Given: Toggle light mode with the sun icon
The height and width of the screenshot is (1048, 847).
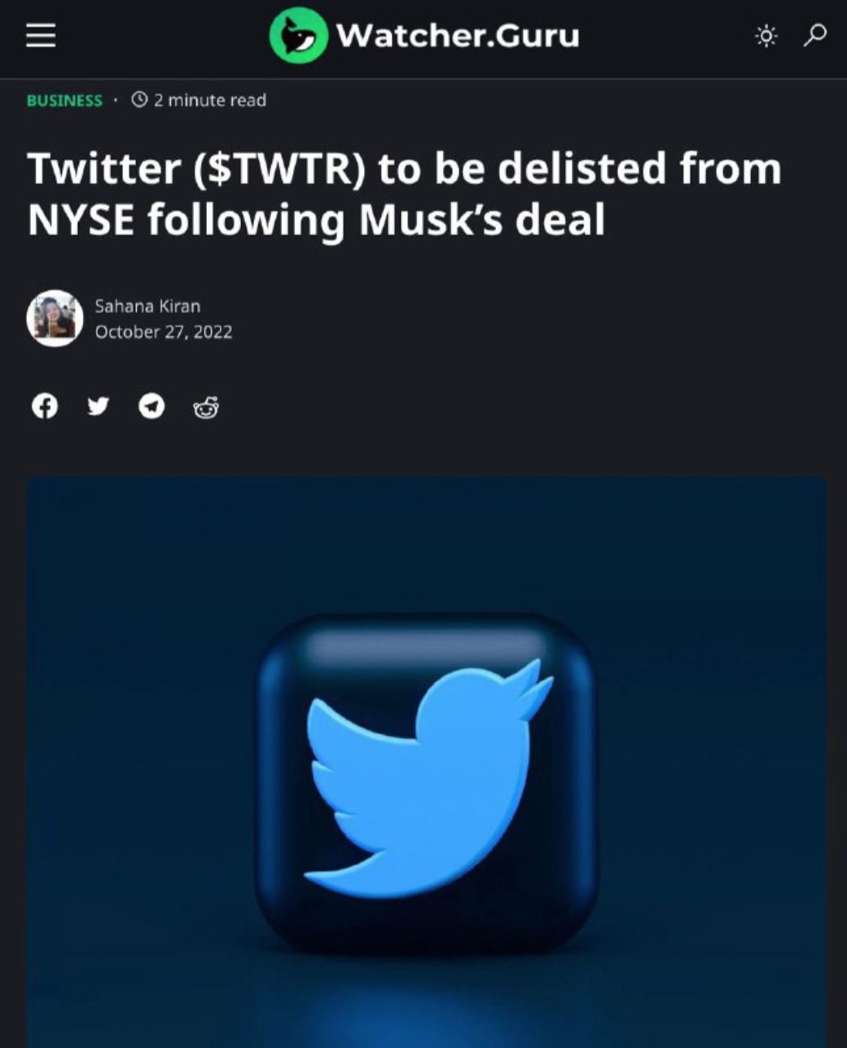Looking at the screenshot, I should (x=766, y=36).
